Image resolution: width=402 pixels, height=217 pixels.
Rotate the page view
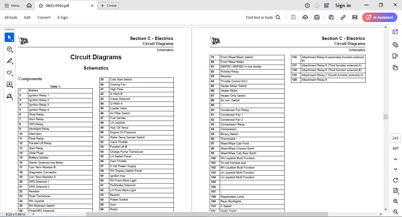coord(396,180)
